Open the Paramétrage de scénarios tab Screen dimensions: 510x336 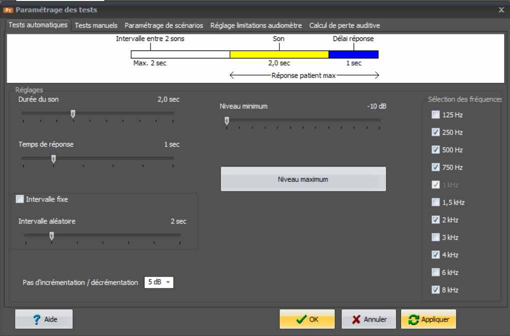164,25
